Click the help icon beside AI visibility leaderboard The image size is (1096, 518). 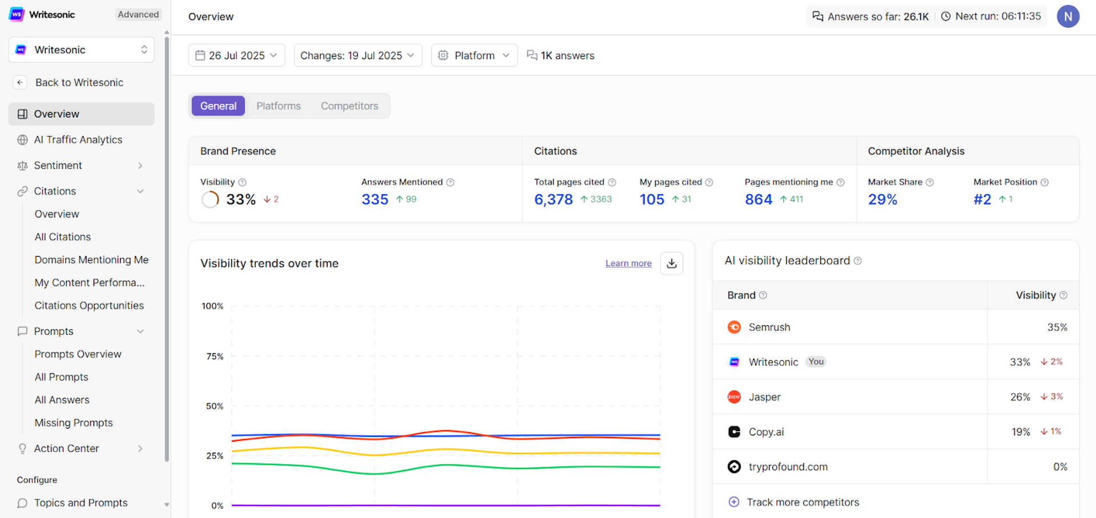(x=857, y=261)
